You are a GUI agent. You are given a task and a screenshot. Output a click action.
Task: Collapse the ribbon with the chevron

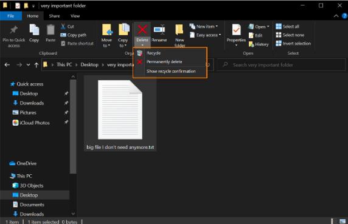click(x=336, y=16)
